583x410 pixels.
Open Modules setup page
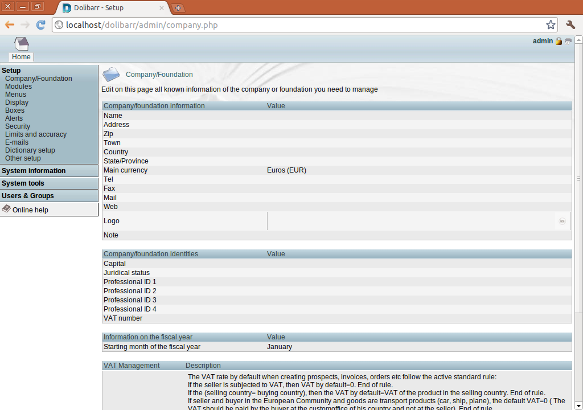(x=18, y=87)
